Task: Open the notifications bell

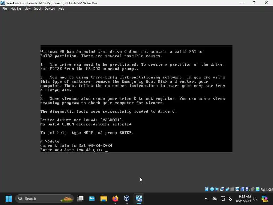Action: [255, 199]
